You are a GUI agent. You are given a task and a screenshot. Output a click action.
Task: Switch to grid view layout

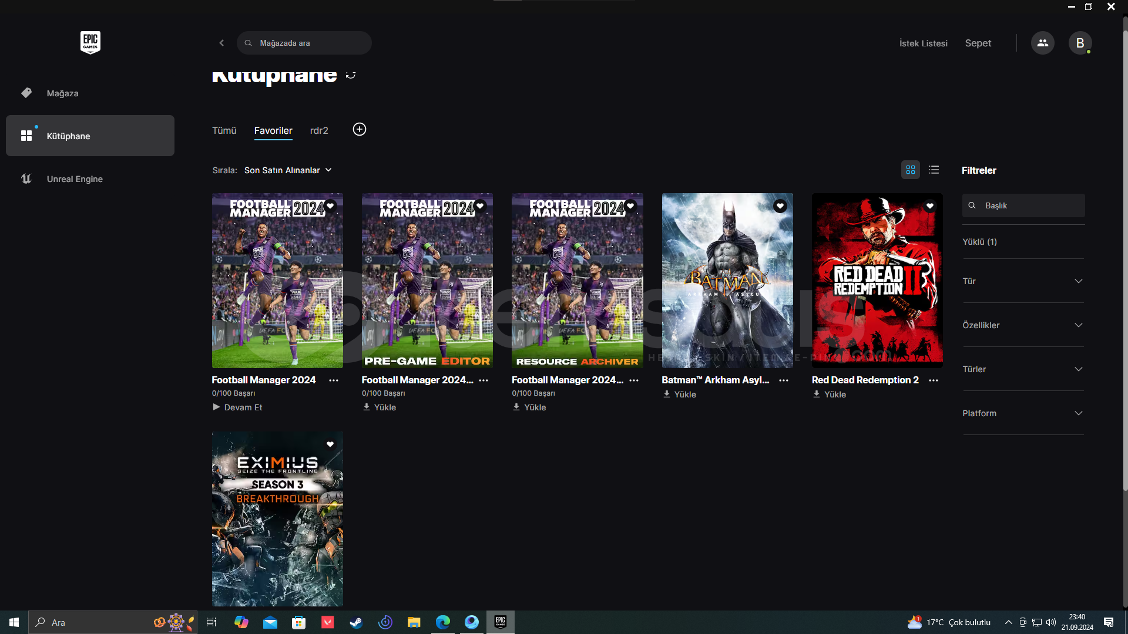911,170
